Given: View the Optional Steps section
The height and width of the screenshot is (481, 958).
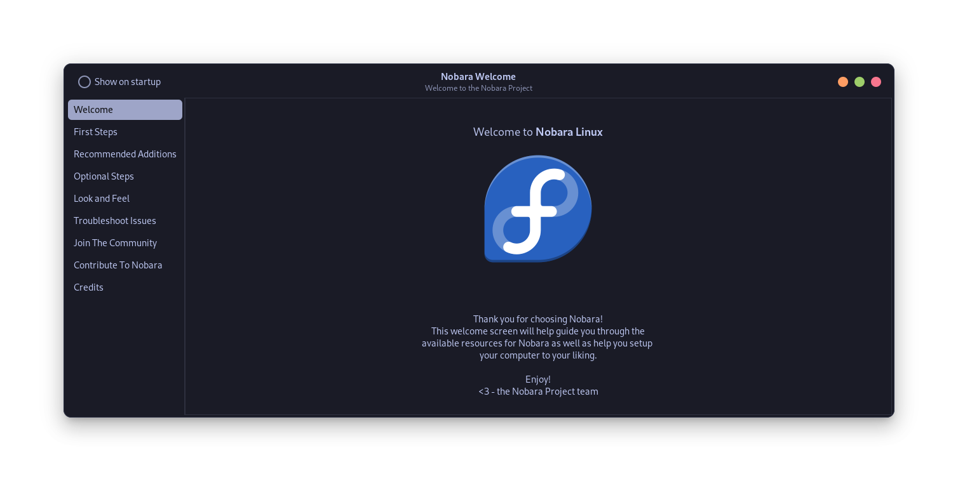Looking at the screenshot, I should [104, 176].
